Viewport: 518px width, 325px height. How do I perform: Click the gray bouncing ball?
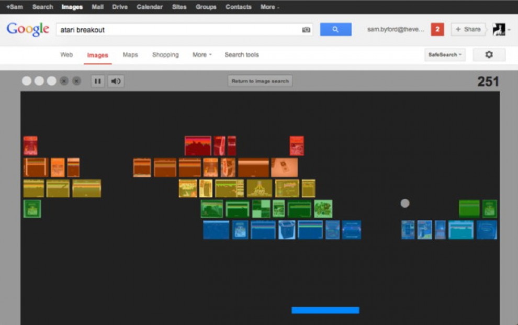click(x=405, y=203)
